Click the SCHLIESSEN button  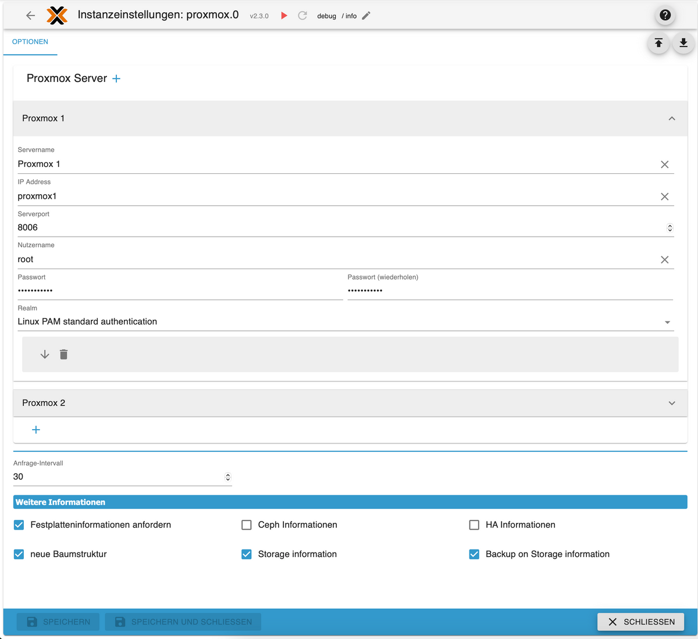coord(641,622)
